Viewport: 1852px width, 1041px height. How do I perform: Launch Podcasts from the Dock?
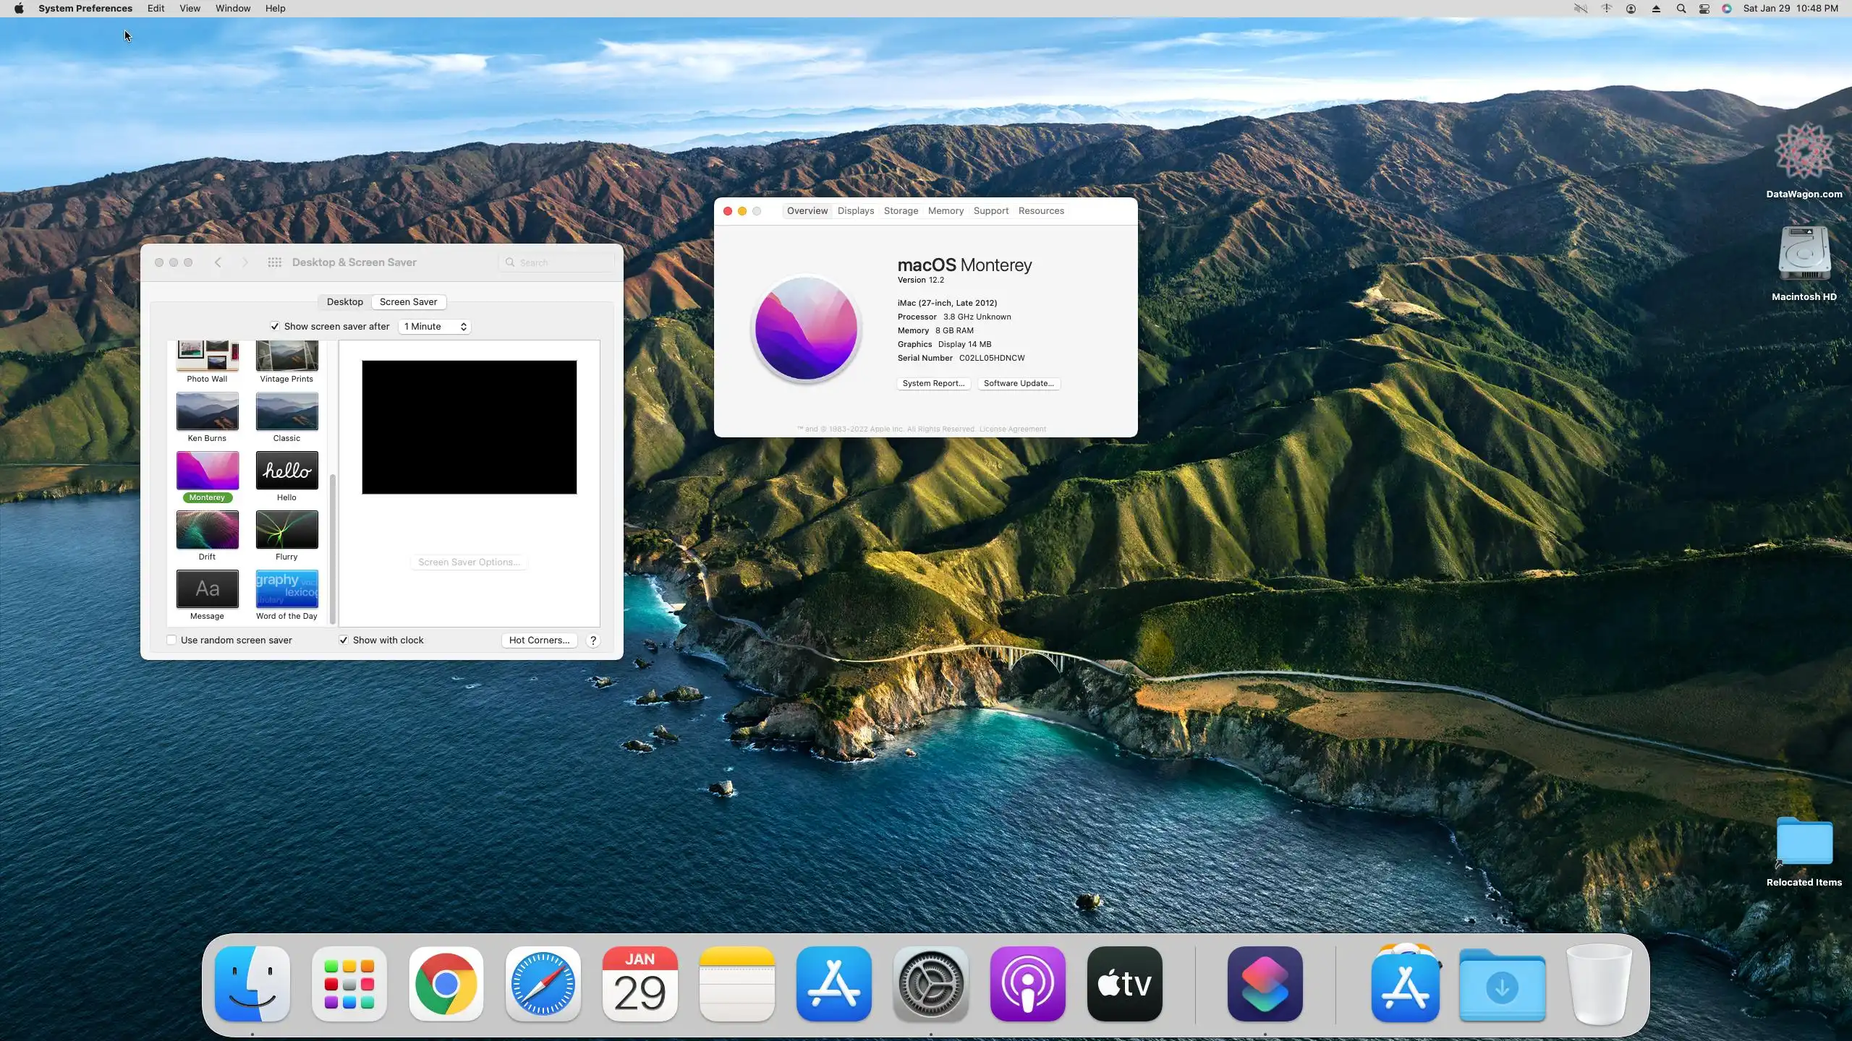point(1027,983)
